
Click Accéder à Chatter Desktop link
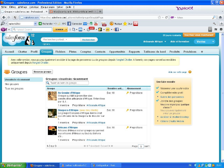[x=175, y=117]
